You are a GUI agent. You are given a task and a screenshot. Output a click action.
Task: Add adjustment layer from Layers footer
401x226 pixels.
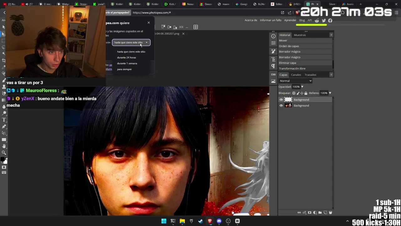click(x=315, y=213)
